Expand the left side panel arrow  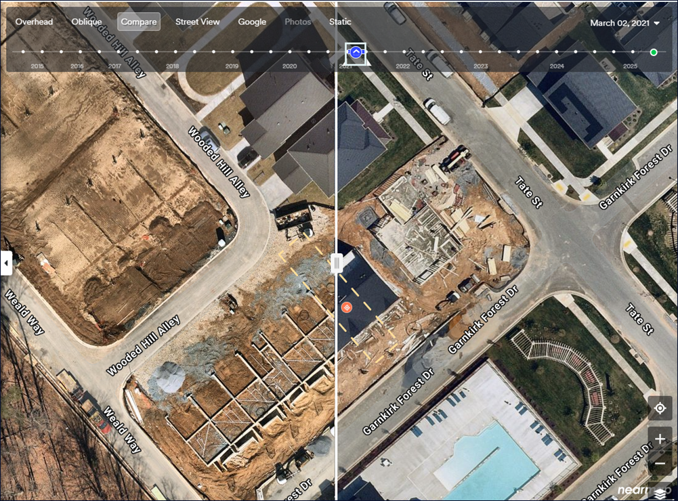(6, 263)
